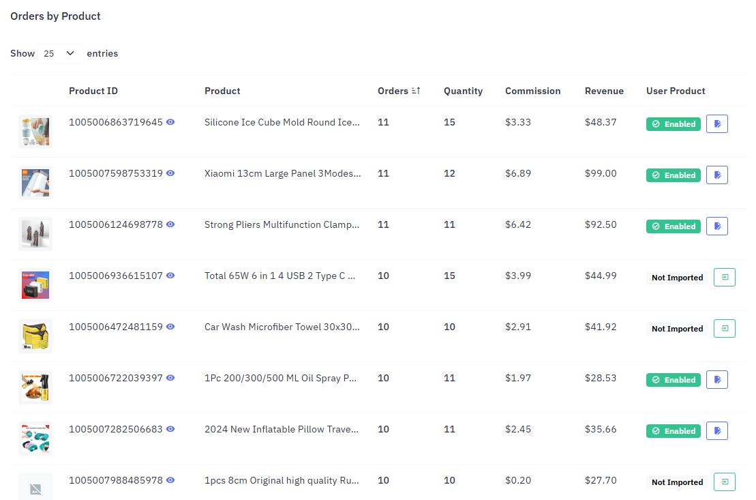This screenshot has height=500, width=756.
Task: Select product ID 1005006863719645
Action: 116,122
